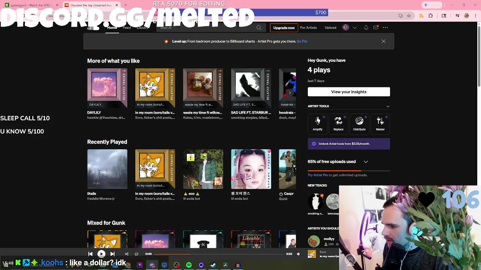Open a new browser tab
This screenshot has width=481, height=270.
126,5
